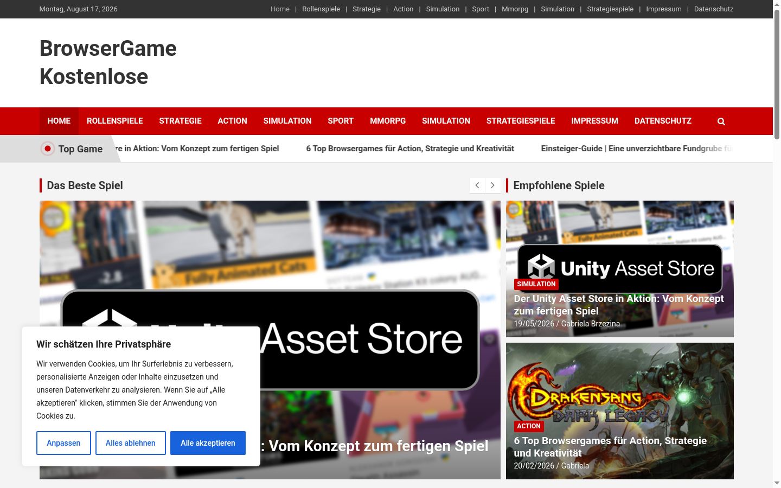Image resolution: width=781 pixels, height=488 pixels.
Task: Open ticker item Einsteiger-Guide
Action: (x=637, y=149)
